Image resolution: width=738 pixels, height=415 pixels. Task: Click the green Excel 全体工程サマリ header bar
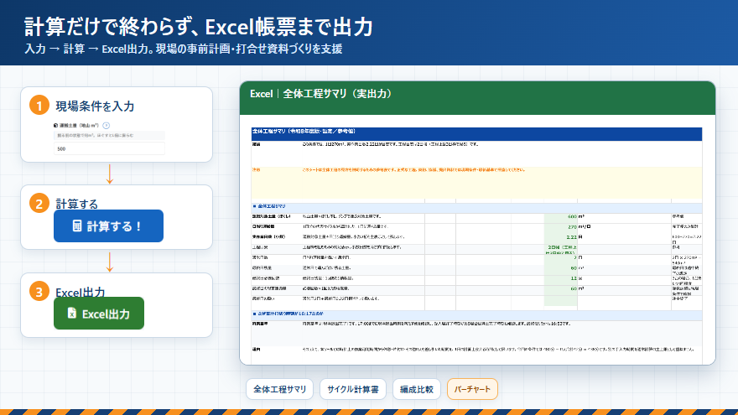pyautogui.click(x=477, y=98)
